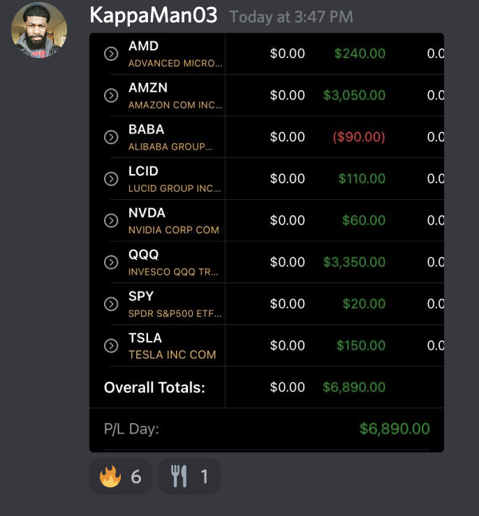
Task: Expand the BABA row circle arrow
Action: click(111, 137)
